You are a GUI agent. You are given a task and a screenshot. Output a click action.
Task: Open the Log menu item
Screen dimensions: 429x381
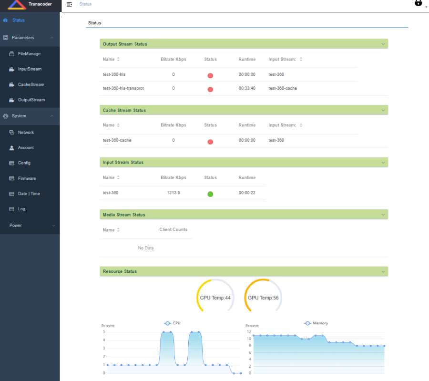21,209
